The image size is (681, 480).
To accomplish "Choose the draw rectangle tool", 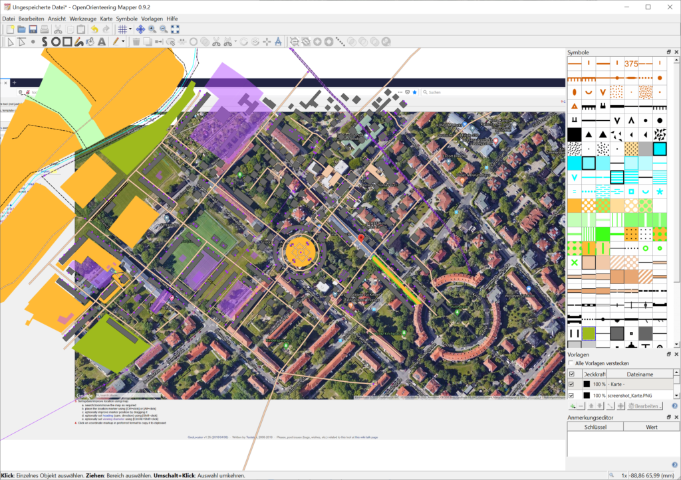I will pos(68,41).
